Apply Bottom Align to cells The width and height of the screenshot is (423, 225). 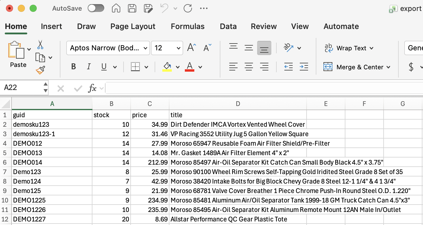click(x=264, y=48)
